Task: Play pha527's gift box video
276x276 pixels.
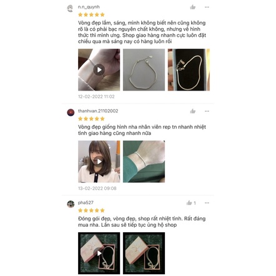Action: [x=99, y=253]
